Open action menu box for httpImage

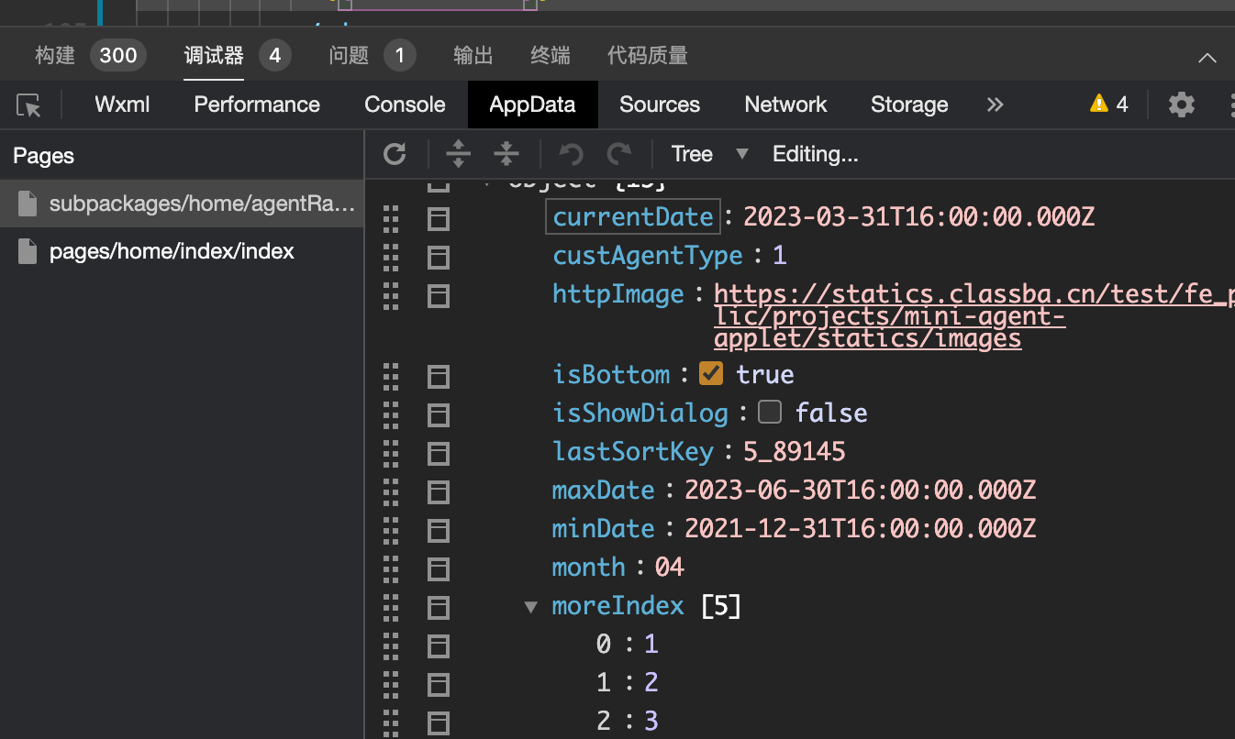point(439,295)
